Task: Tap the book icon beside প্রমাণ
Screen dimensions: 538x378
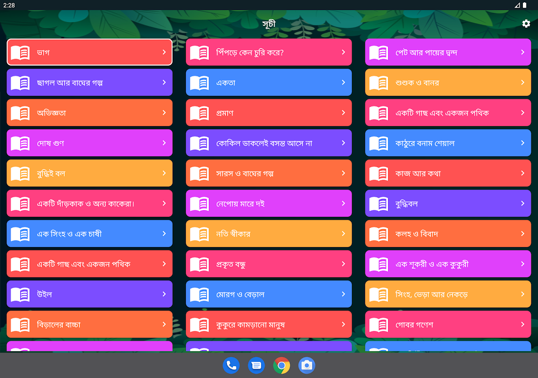Action: click(x=200, y=113)
